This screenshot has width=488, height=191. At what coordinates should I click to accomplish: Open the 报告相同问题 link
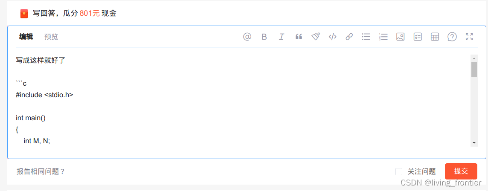(x=41, y=171)
